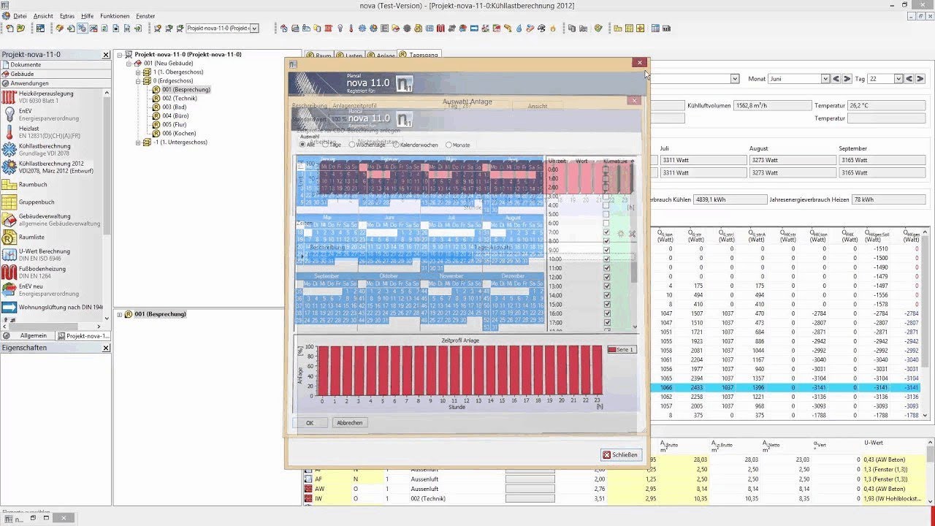
Task: Click next month arrow beside Monat
Action: tap(847, 78)
